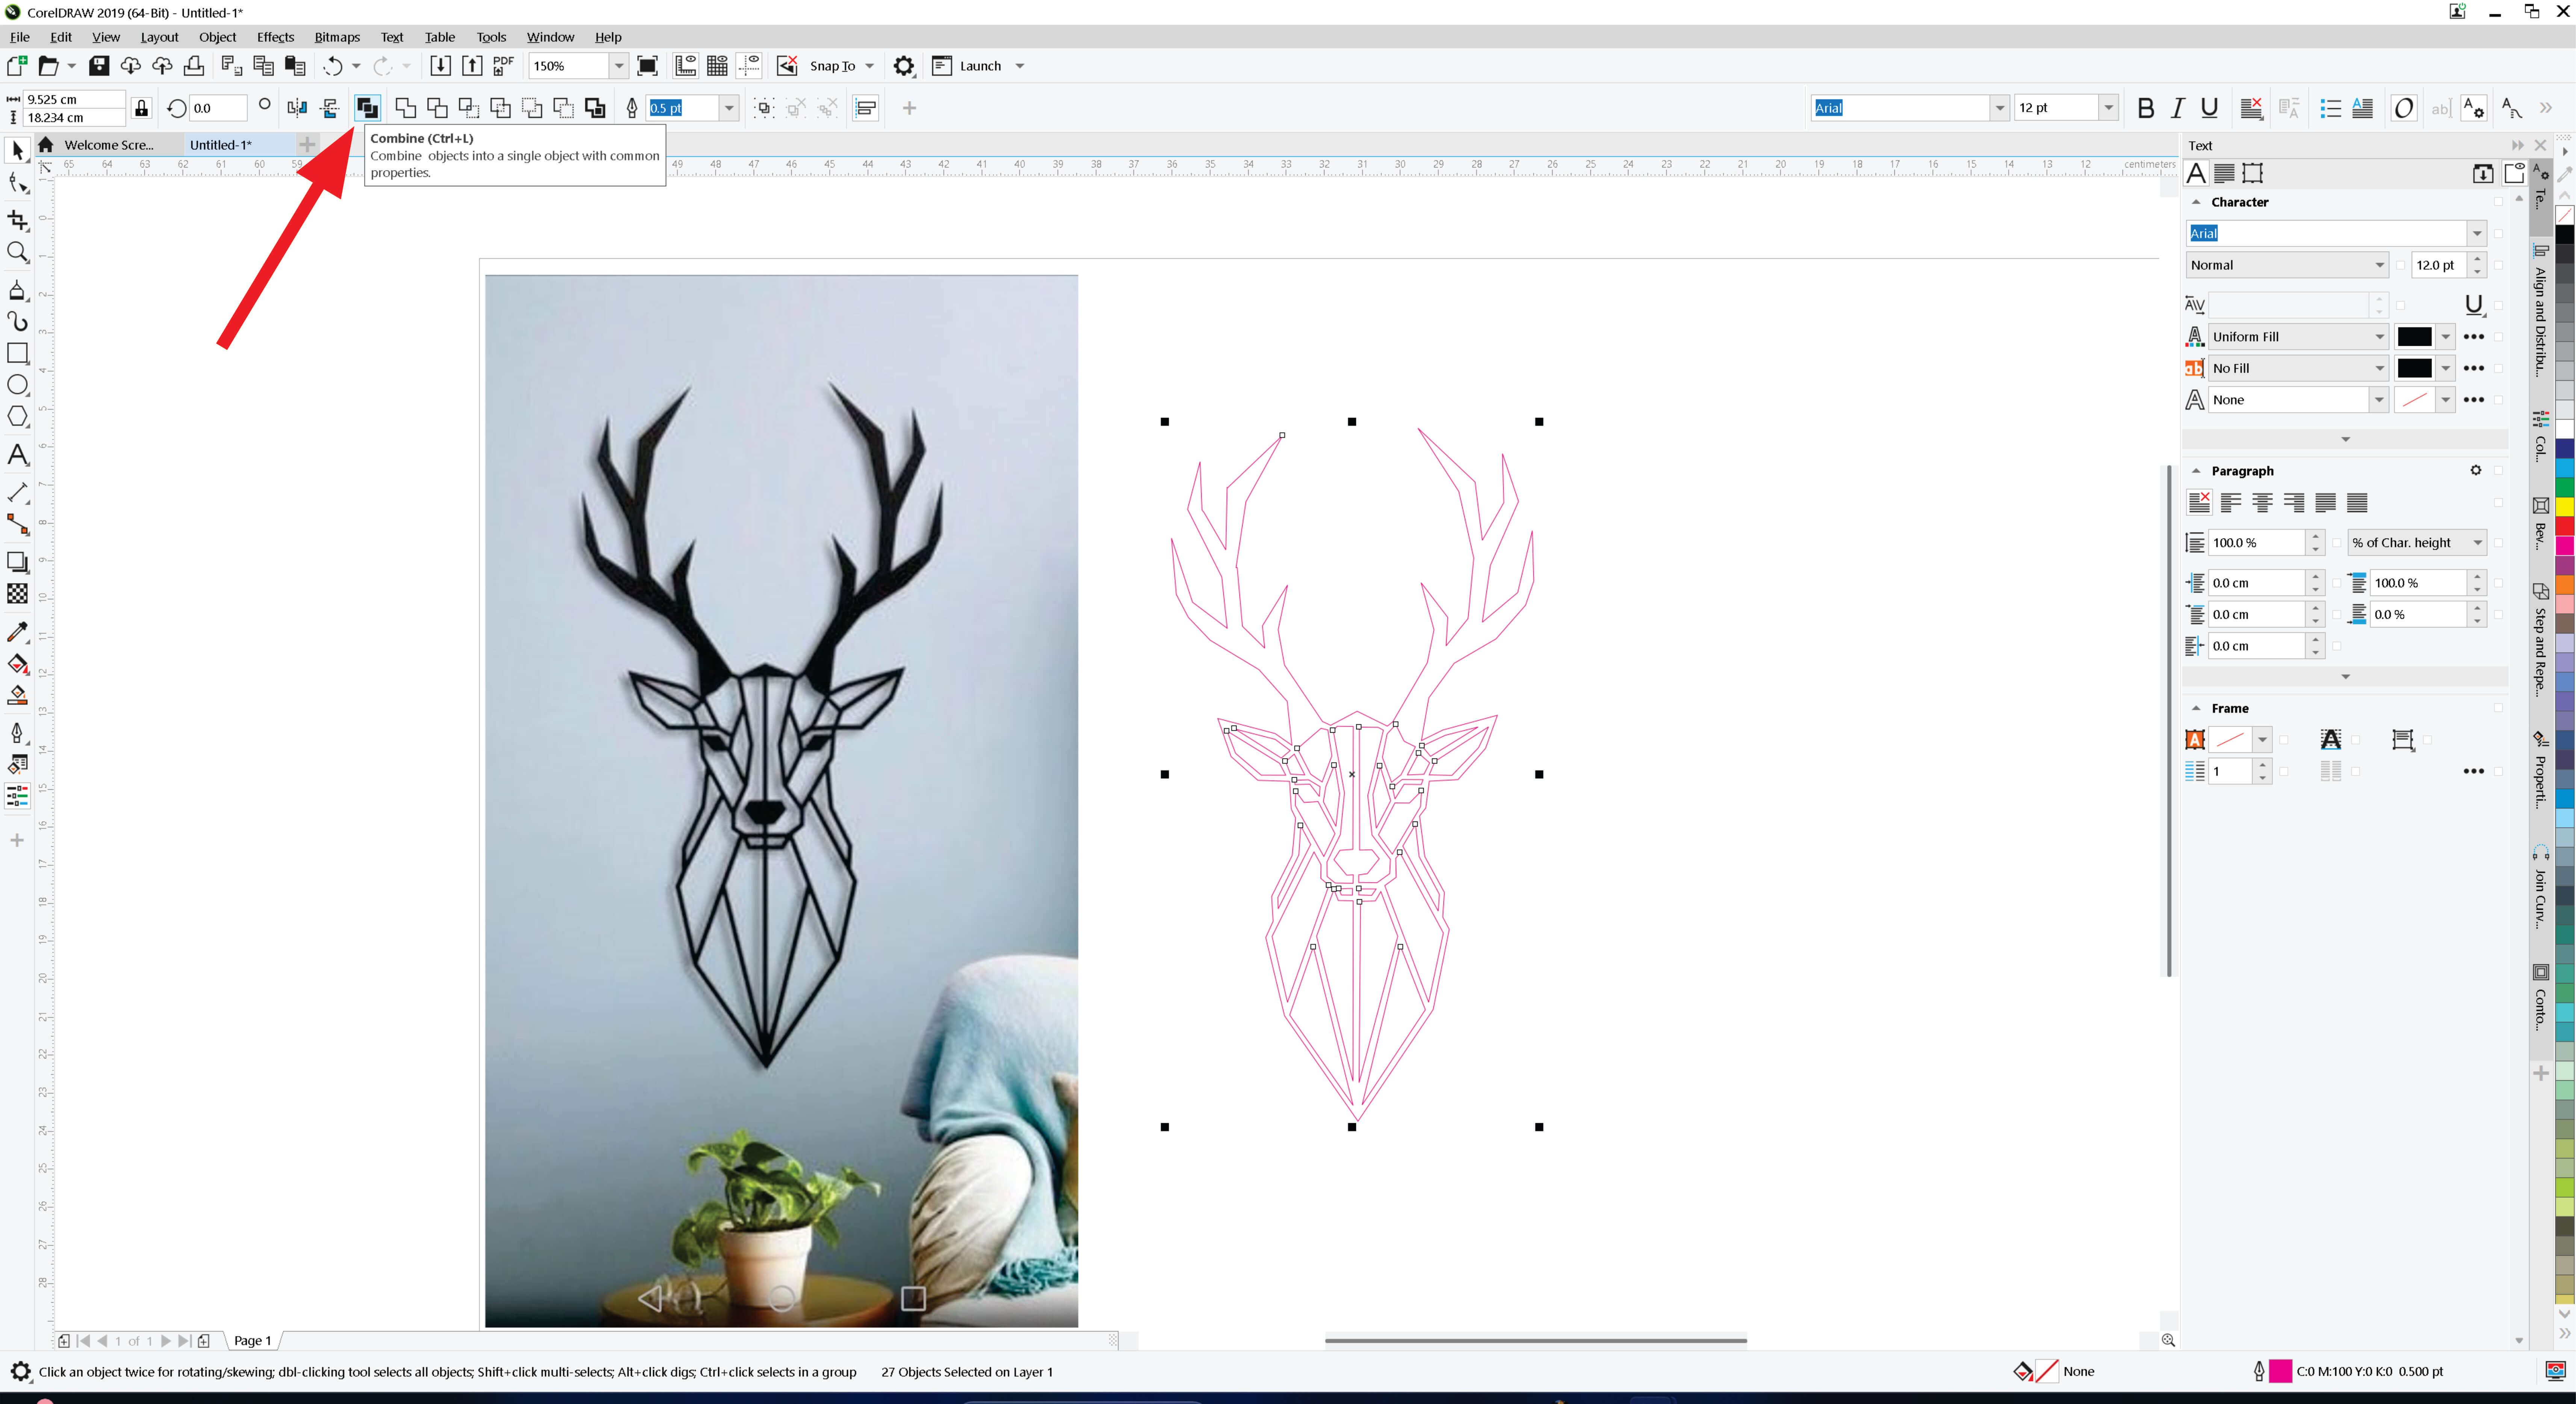Select the Ellipse tool
This screenshot has width=2576, height=1404.
[17, 385]
